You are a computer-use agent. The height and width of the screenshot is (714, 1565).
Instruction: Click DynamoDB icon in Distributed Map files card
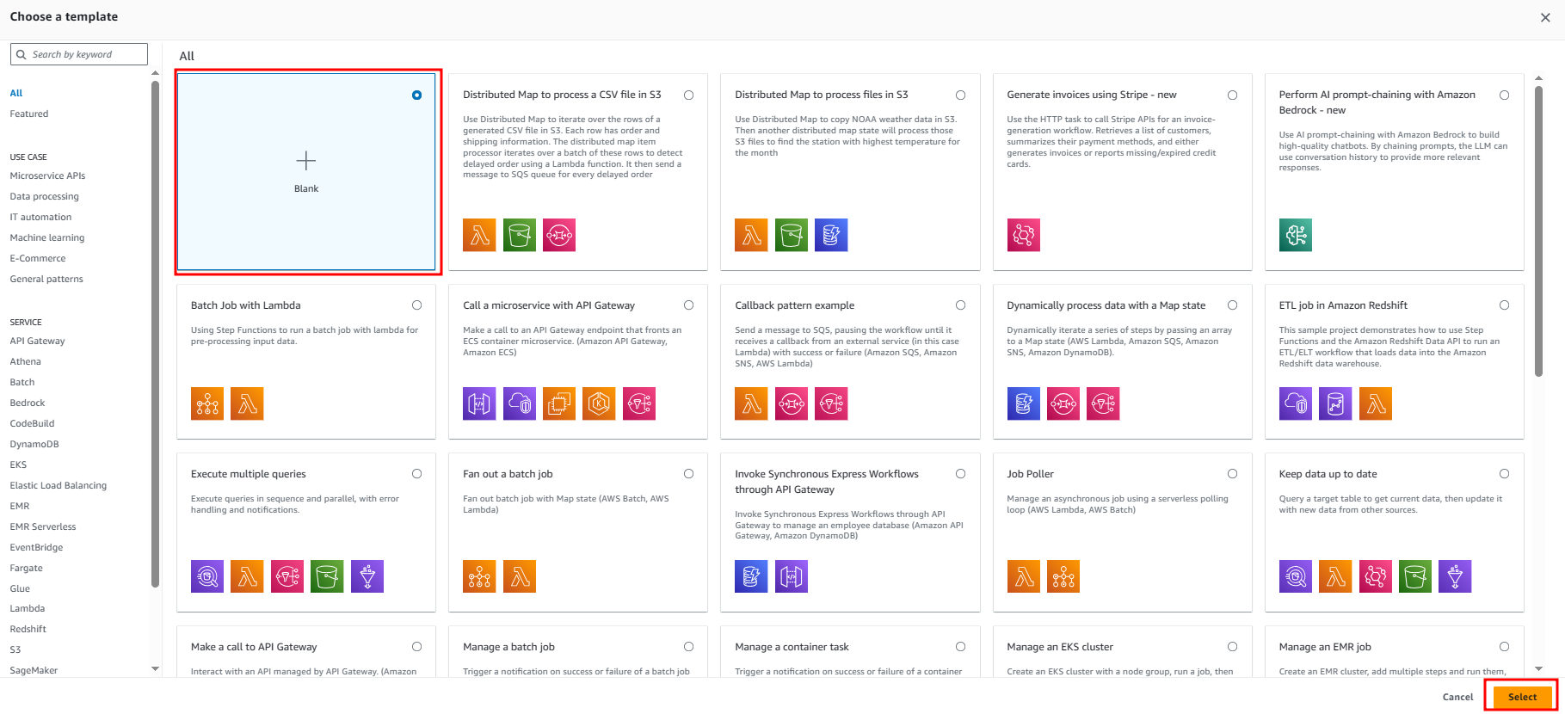831,235
